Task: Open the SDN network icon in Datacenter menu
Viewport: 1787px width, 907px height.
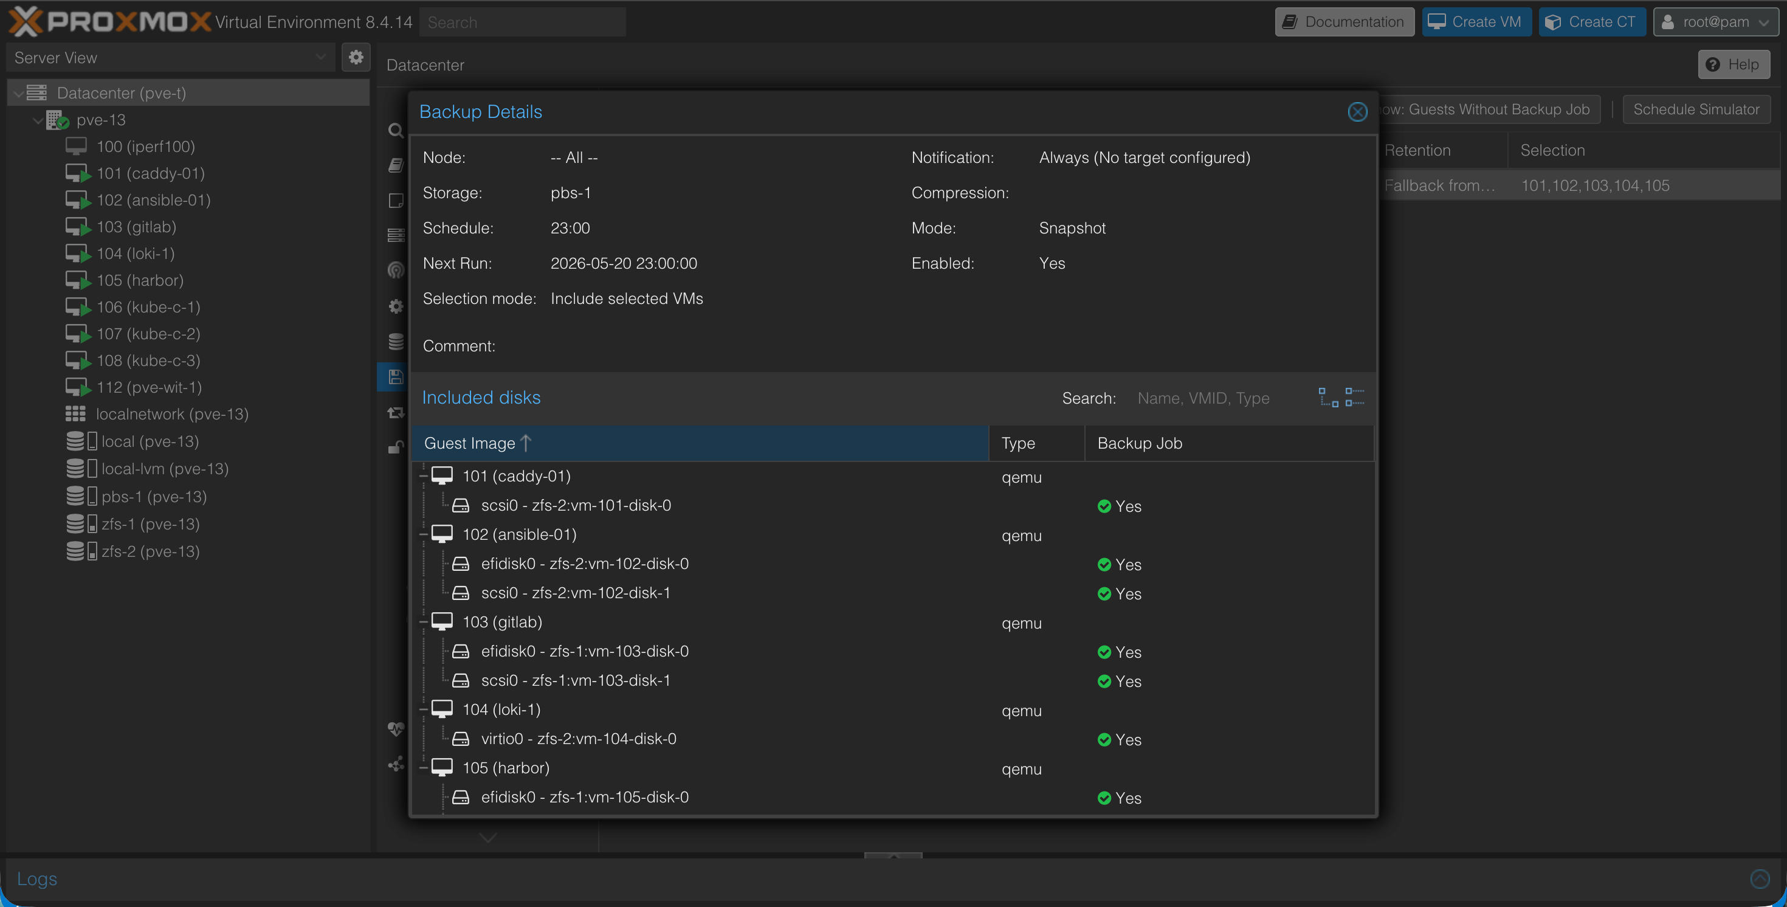Action: 396,764
